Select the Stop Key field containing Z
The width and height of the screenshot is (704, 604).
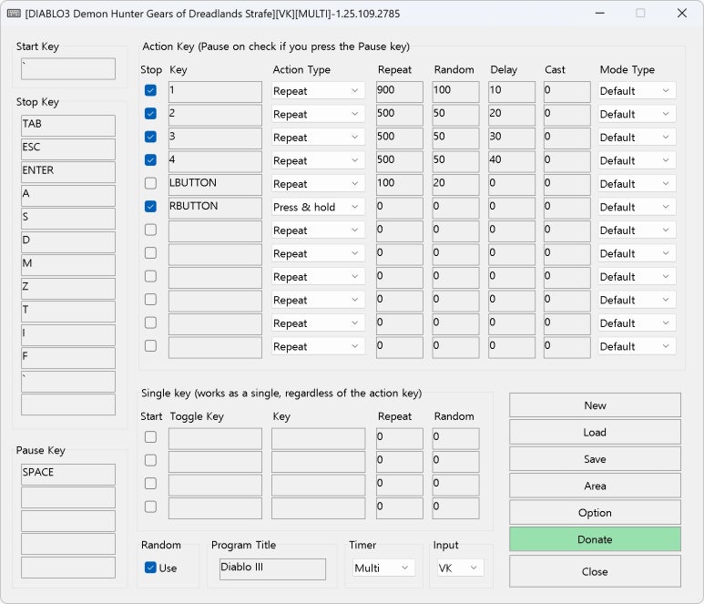68,289
